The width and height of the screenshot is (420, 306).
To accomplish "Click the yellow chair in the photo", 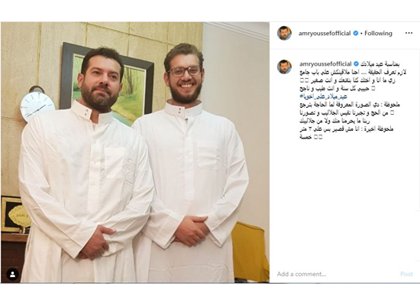I will tap(250, 251).
